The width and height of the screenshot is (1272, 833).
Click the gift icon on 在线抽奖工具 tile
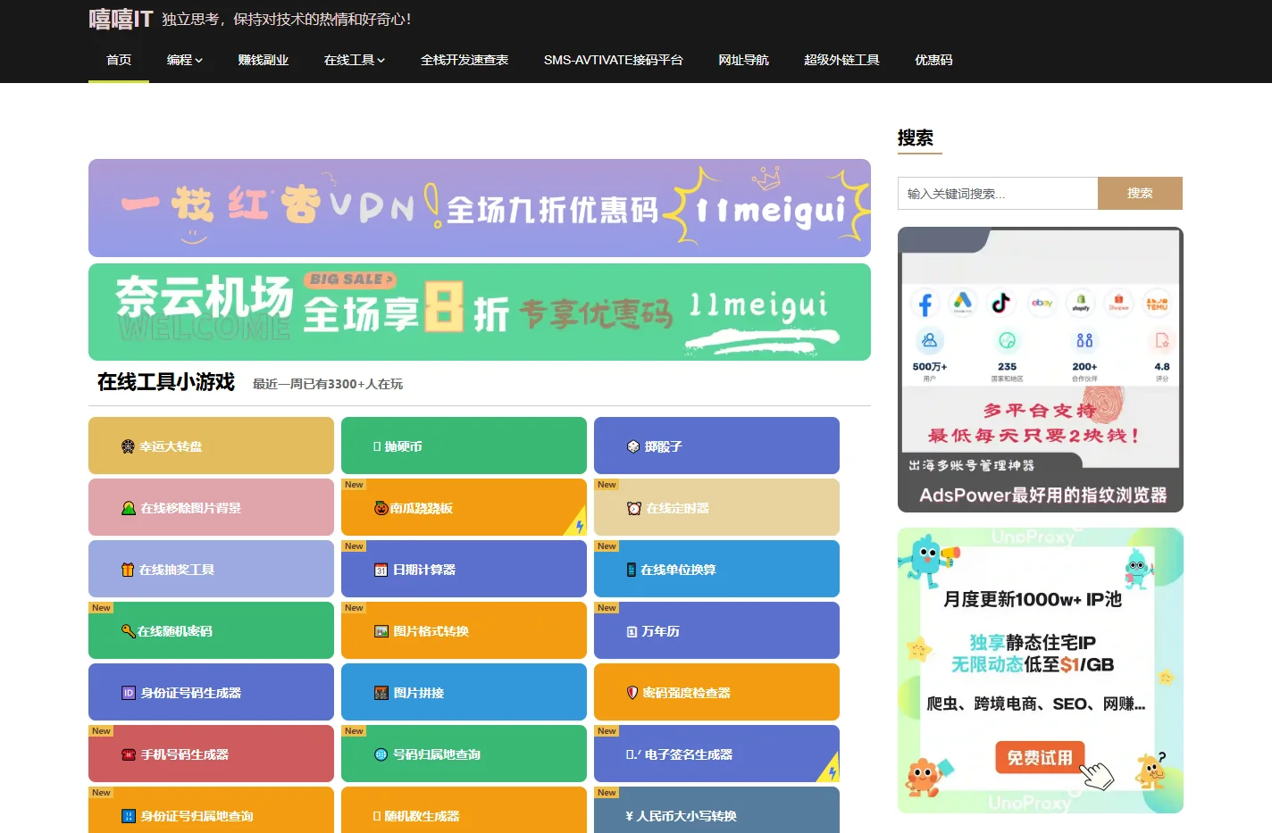point(128,570)
